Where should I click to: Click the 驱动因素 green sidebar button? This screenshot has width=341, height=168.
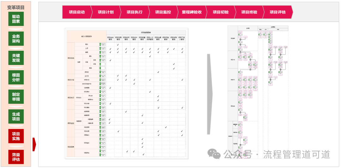coord(16,19)
